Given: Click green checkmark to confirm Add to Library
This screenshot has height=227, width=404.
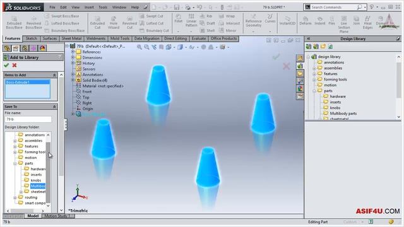Looking at the screenshot, I should [x=6, y=66].
